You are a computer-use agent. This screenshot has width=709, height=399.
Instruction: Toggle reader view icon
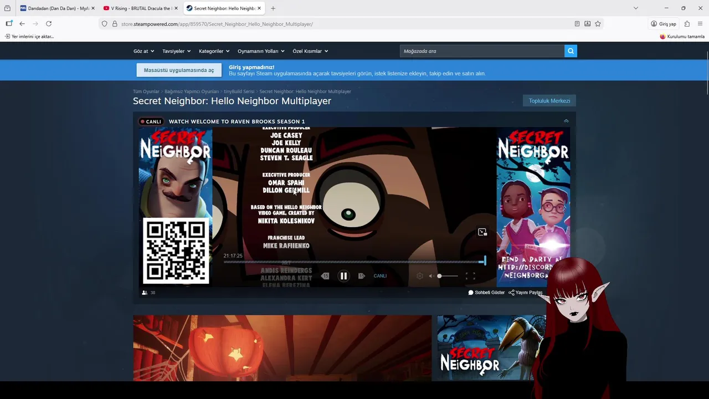[577, 24]
